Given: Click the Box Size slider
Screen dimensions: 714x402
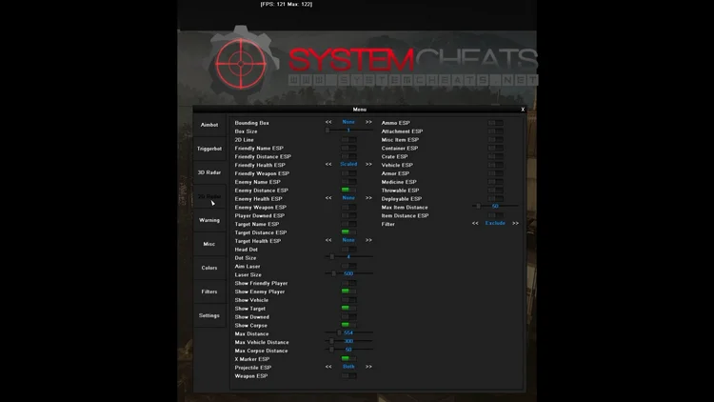Looking at the screenshot, I should click(x=348, y=131).
